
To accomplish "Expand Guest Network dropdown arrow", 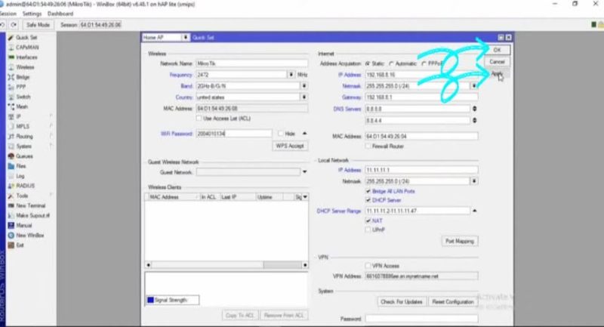I will pyautogui.click(x=305, y=171).
